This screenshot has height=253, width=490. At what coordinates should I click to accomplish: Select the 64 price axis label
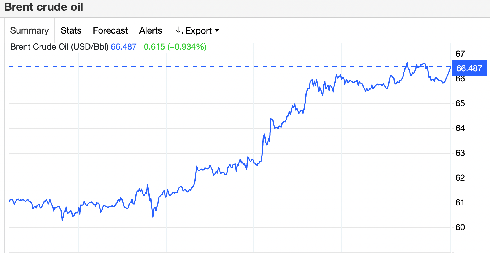tap(460, 128)
